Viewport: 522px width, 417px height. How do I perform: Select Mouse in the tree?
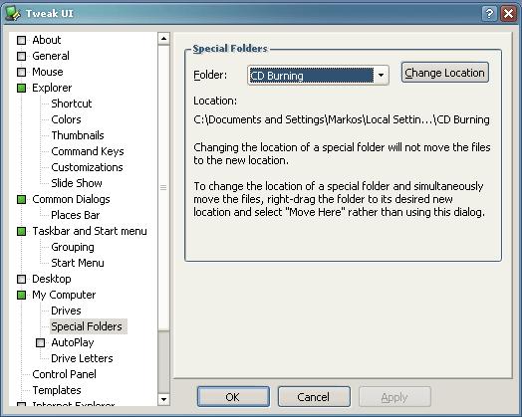[48, 72]
